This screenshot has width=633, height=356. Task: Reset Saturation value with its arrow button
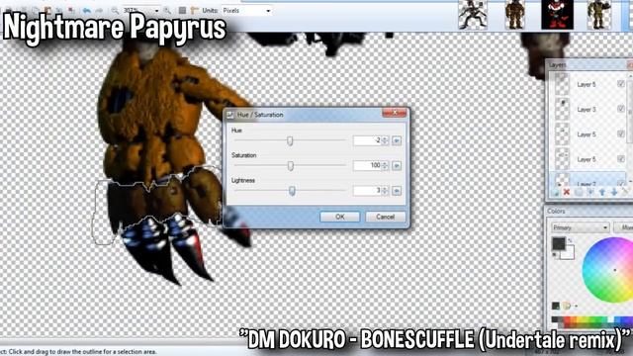click(x=397, y=165)
